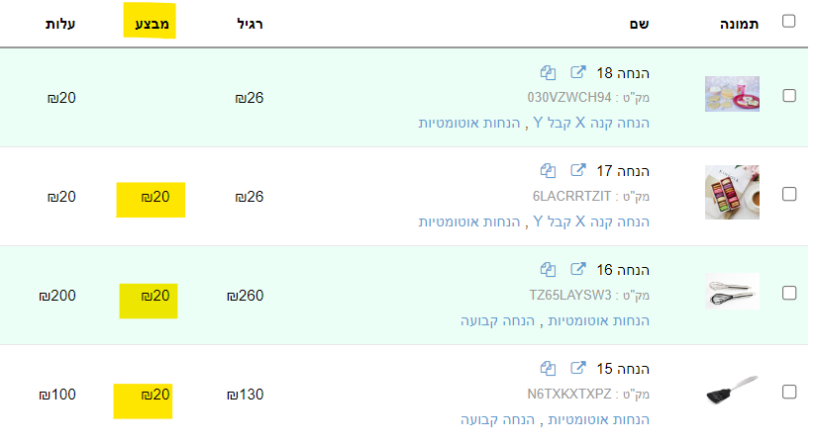The height and width of the screenshot is (443, 816).
Task: Click the עלות column header
Action: point(58,23)
